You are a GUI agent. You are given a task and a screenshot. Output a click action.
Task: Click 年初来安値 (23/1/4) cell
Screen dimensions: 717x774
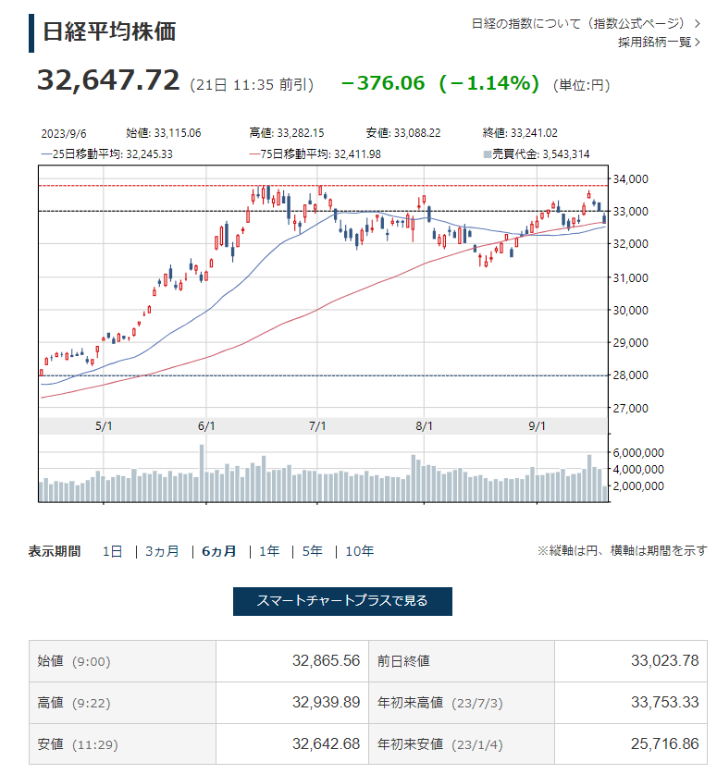click(462, 744)
